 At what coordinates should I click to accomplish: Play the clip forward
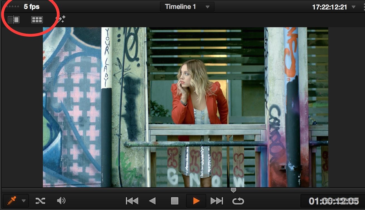196,201
